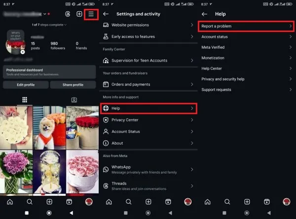296x219 pixels.
Task: Expand the '1 of 7 steps complete' chevron
Action: [65, 25]
